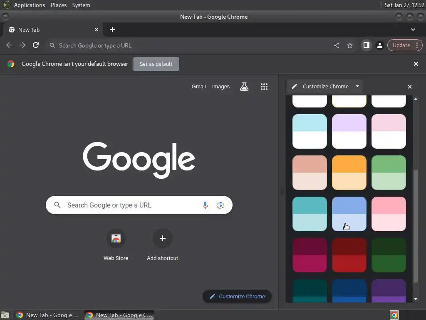Image resolution: width=426 pixels, height=320 pixels.
Task: Go back with the browser back arrow
Action: click(x=9, y=45)
